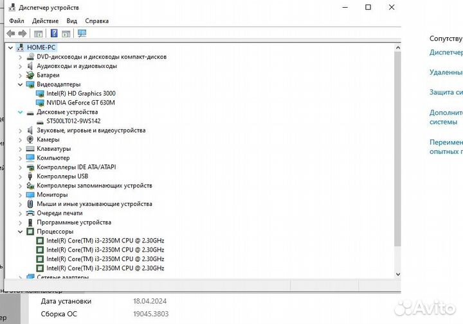Click the audio inputs and outputs icon
Image resolution: width=463 pixels, height=324 pixels.
coord(30,66)
